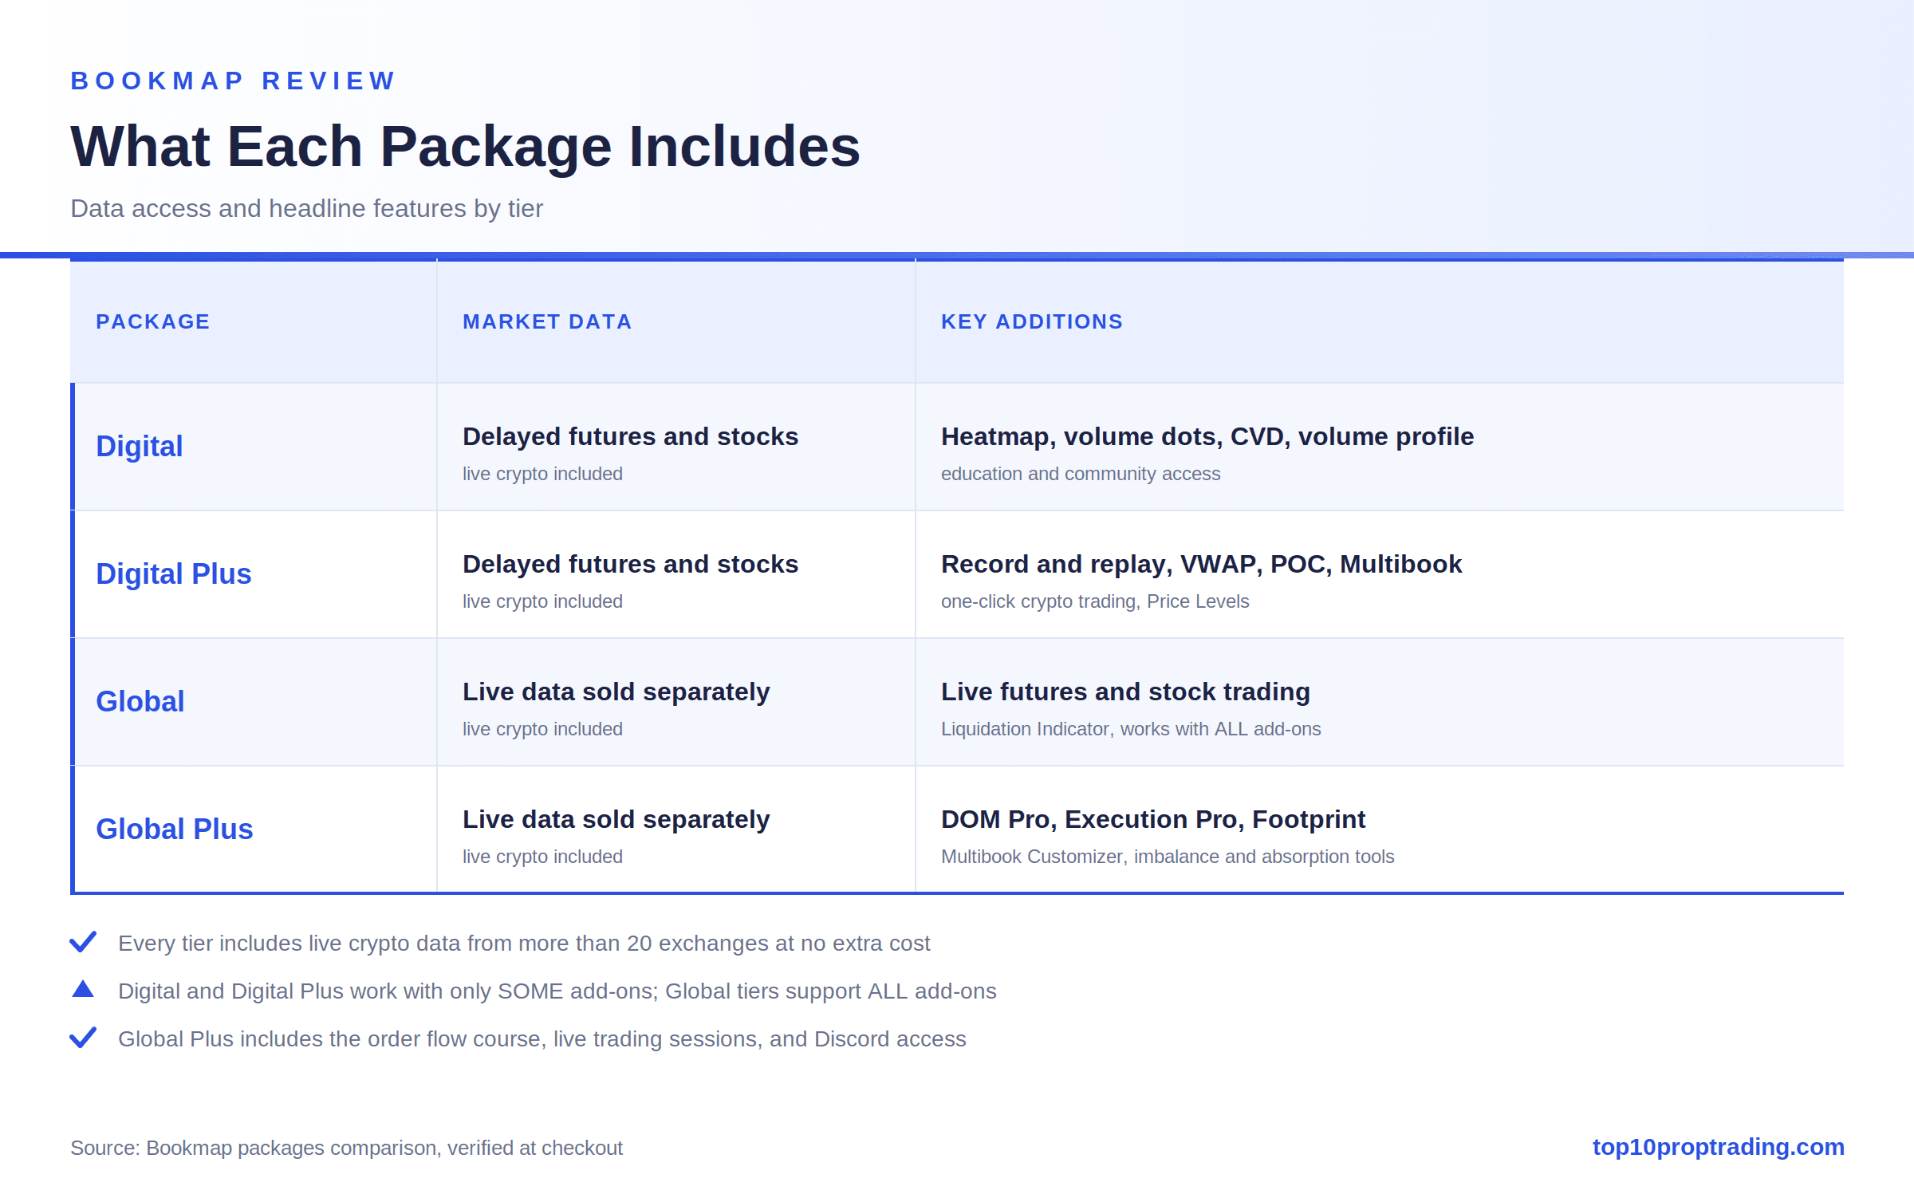Click 'one-click crypto trading, Price Levels'
The height and width of the screenshot is (1190, 1914).
pos(1095,601)
